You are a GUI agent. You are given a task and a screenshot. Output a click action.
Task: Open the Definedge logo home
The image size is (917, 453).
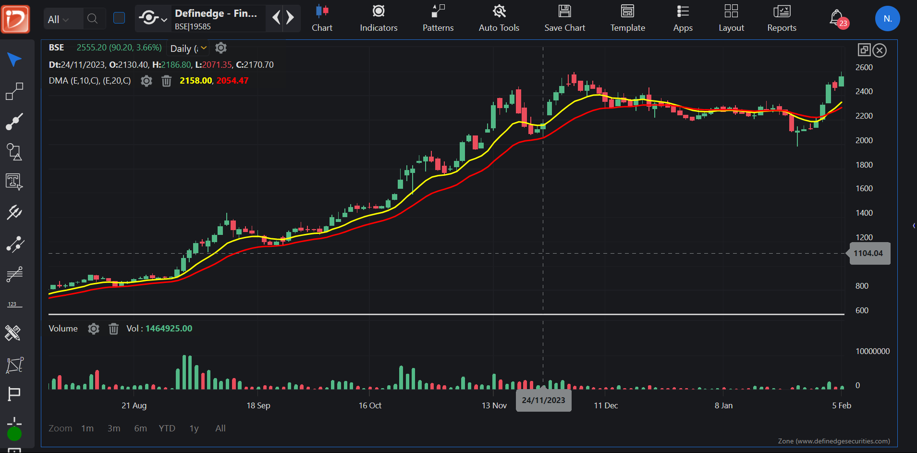(x=15, y=19)
